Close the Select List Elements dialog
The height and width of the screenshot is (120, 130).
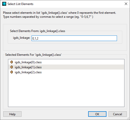(126, 4)
